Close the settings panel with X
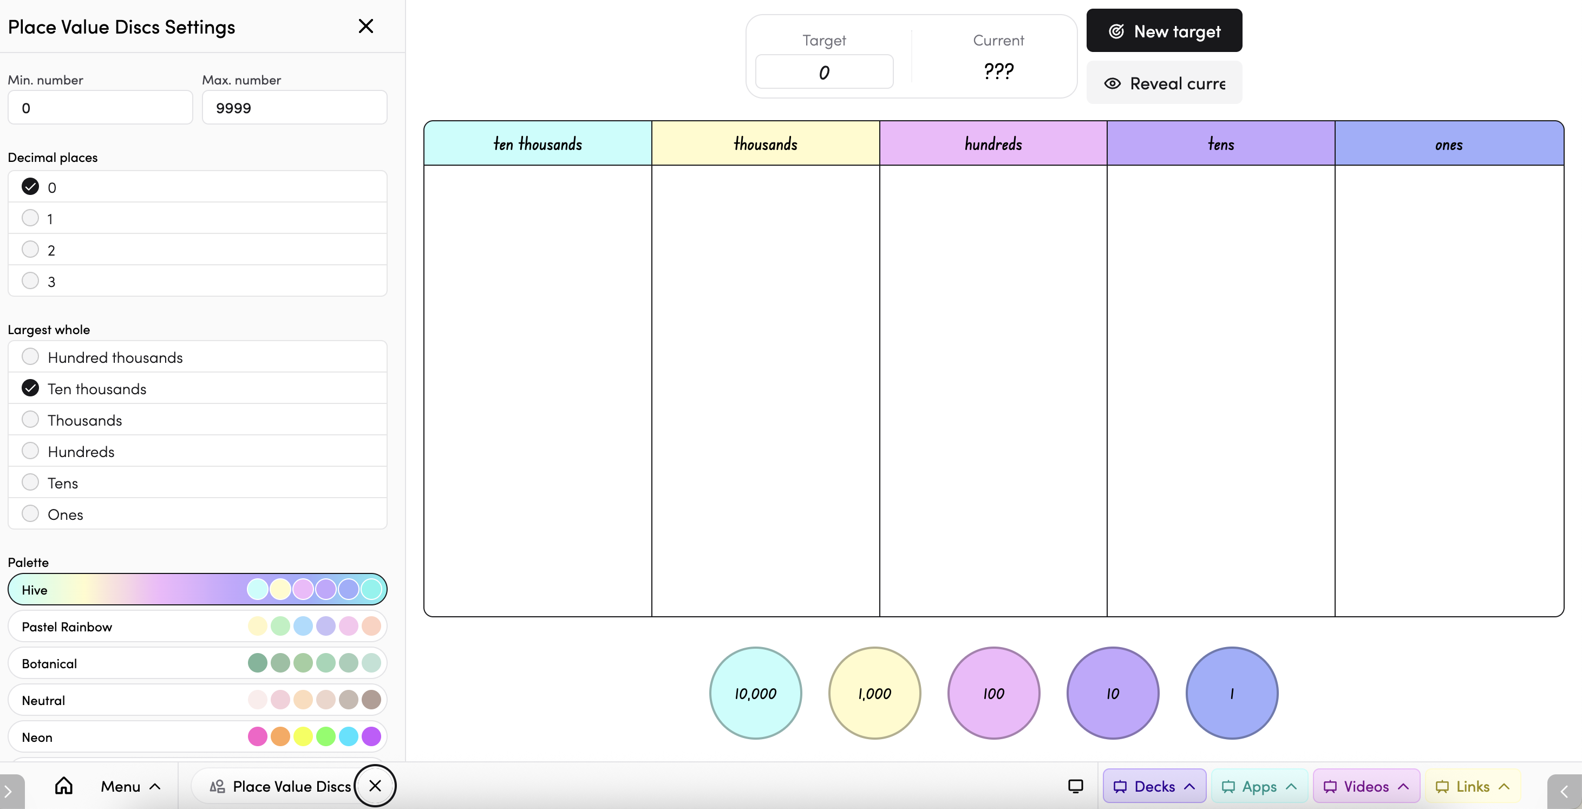The image size is (1582, 809). click(x=365, y=27)
